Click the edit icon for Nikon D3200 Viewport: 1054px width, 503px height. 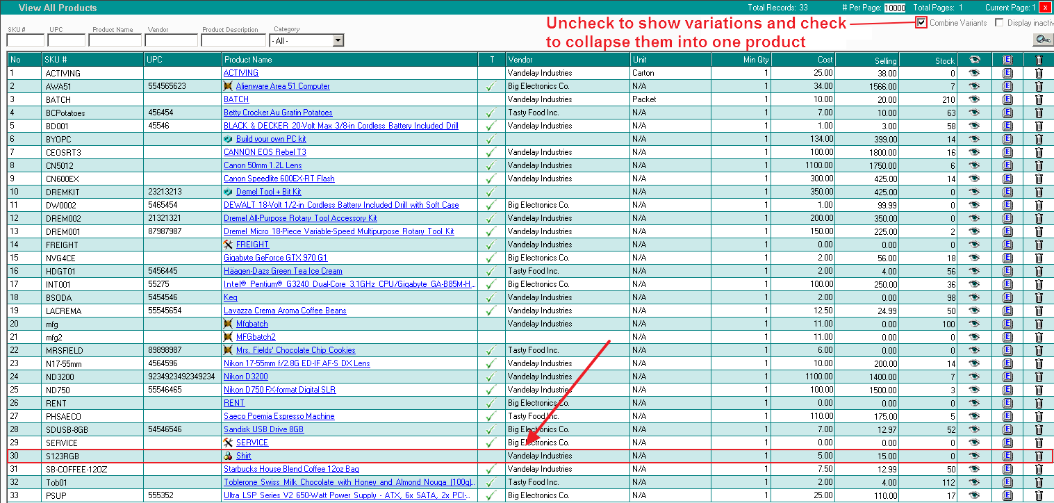tap(1007, 377)
